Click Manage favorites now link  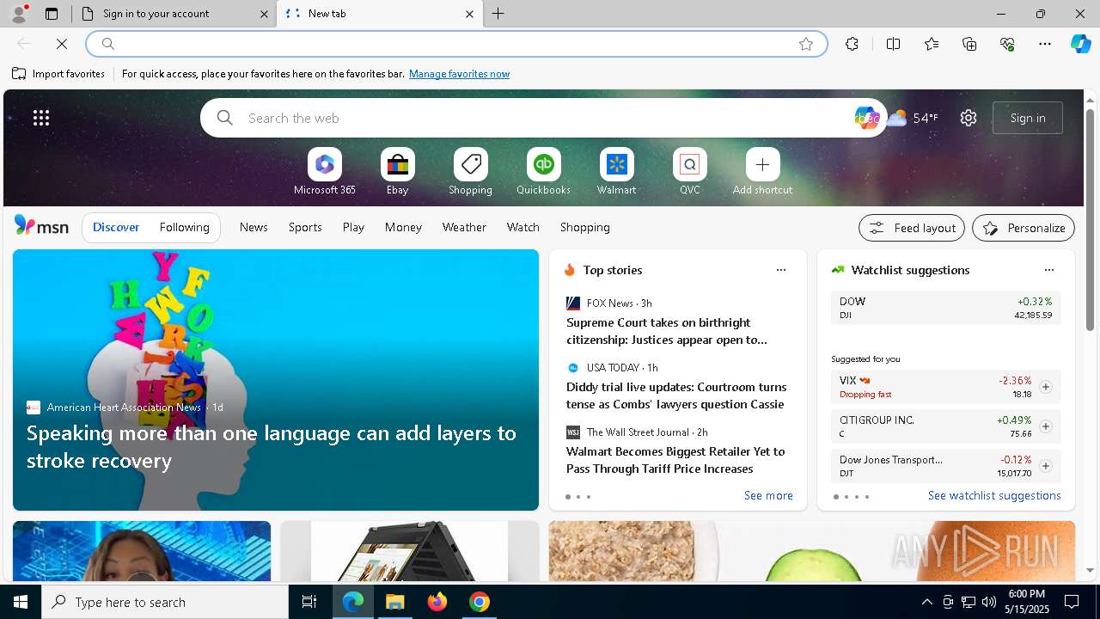click(459, 74)
